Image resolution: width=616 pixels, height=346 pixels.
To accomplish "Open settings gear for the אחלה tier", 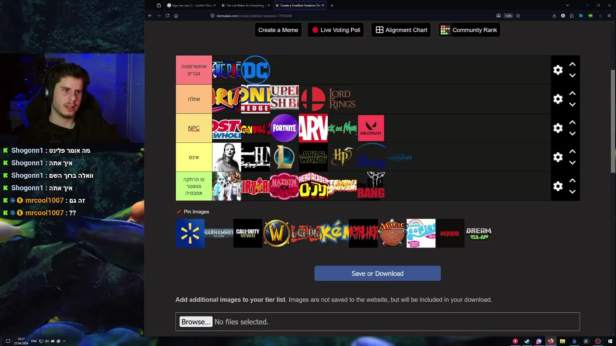I will tap(558, 99).
